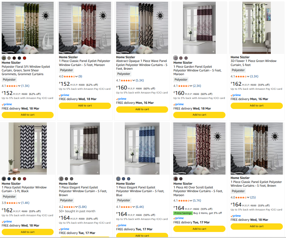The width and height of the screenshot is (286, 238).
Task: Click Prime logo on Garden Panel curtain
Action: (178, 105)
